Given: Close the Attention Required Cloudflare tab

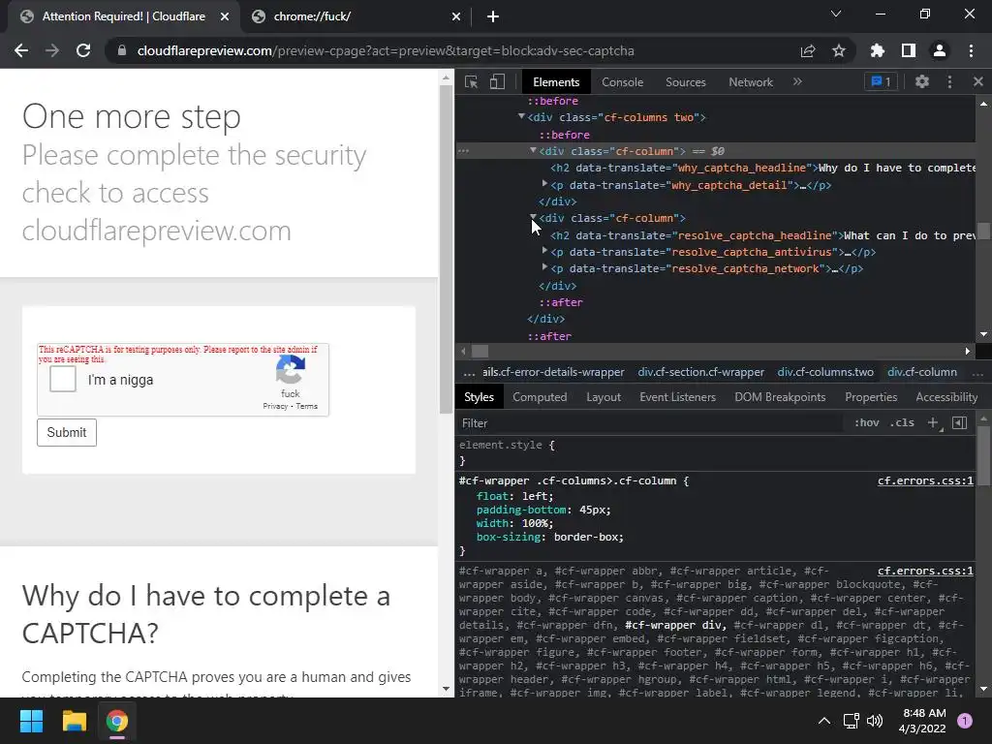Looking at the screenshot, I should pyautogui.click(x=225, y=16).
